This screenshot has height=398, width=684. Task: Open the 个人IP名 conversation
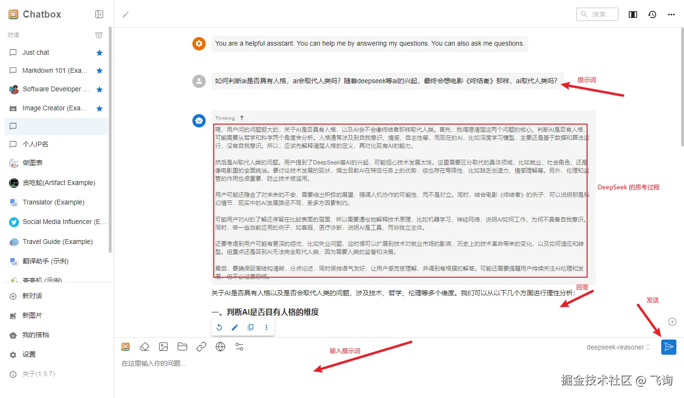[56, 144]
